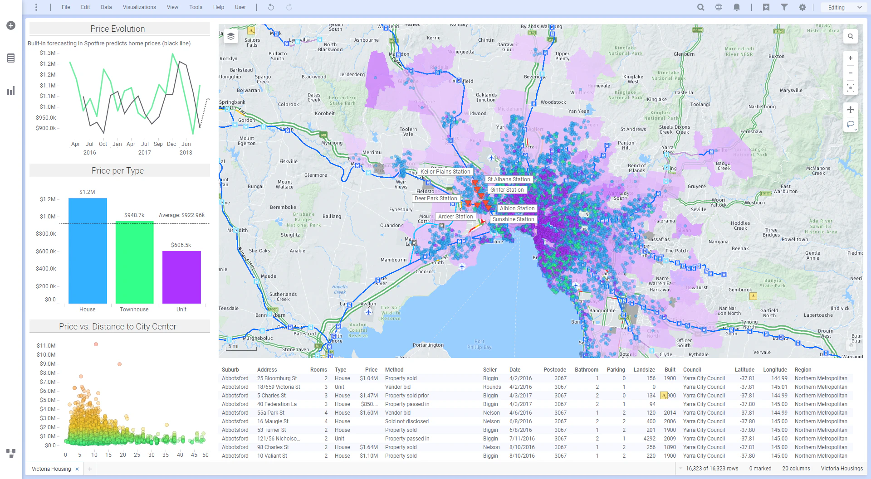Zoom the map to fit using the focus icon

click(x=851, y=88)
